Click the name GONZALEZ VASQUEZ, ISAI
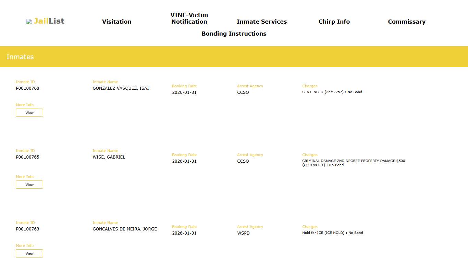 click(121, 88)
